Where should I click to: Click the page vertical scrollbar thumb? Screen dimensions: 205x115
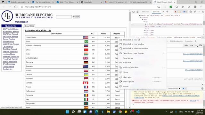click(x=130, y=16)
